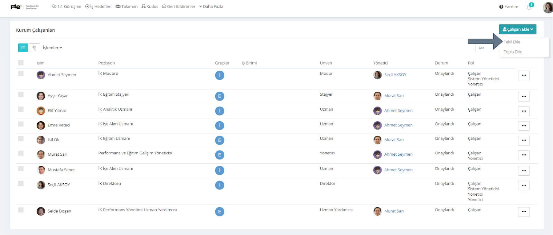The height and width of the screenshot is (235, 553).
Task: Open more options for Isil Ok
Action: click(x=524, y=141)
